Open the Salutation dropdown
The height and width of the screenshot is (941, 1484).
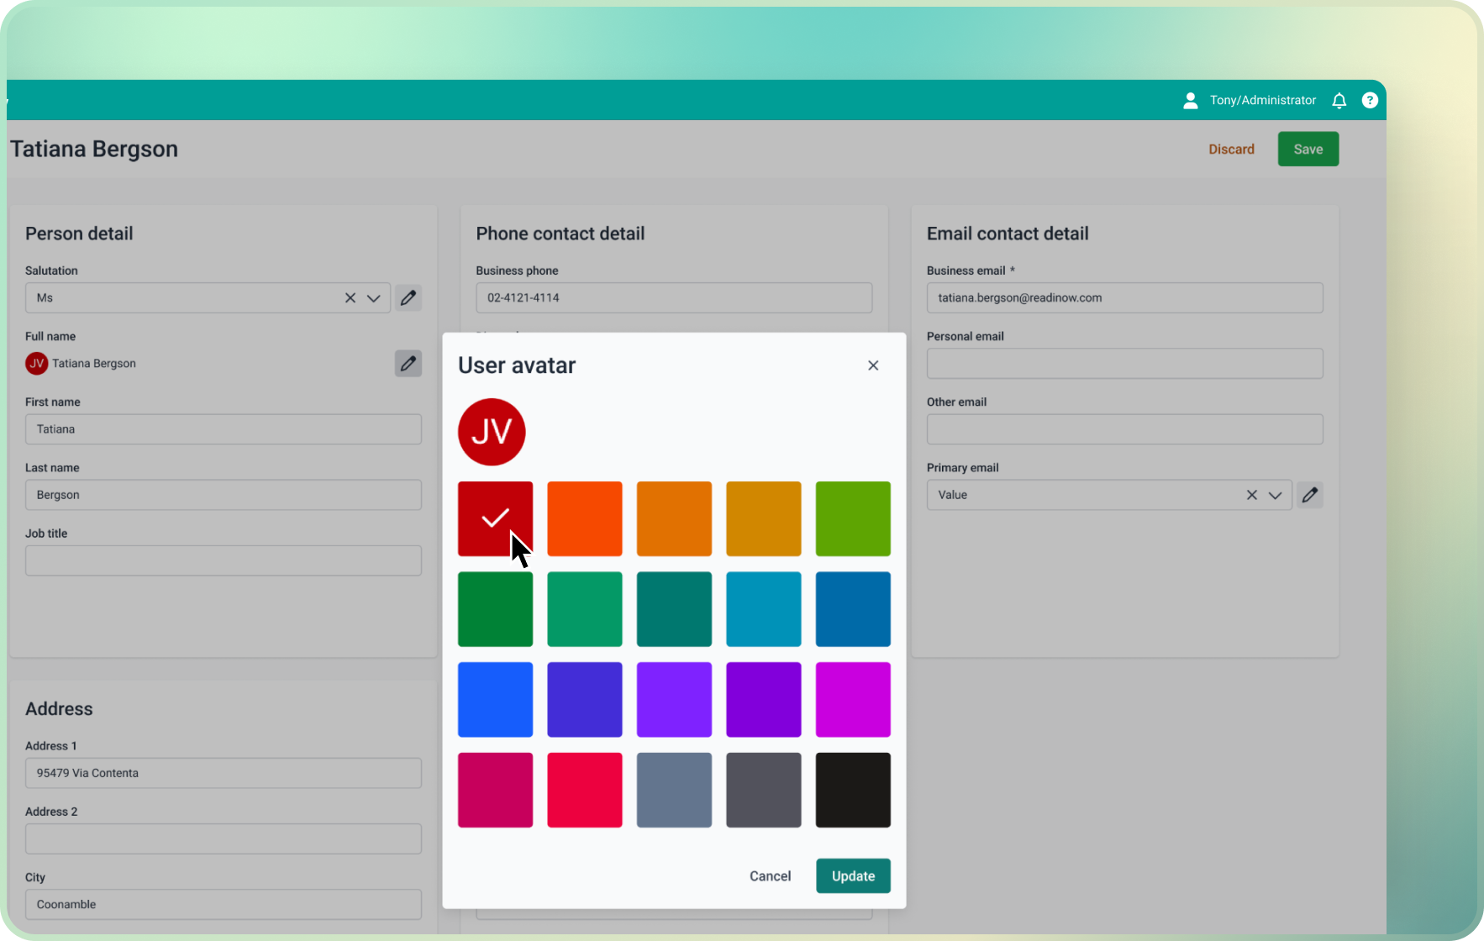click(374, 297)
